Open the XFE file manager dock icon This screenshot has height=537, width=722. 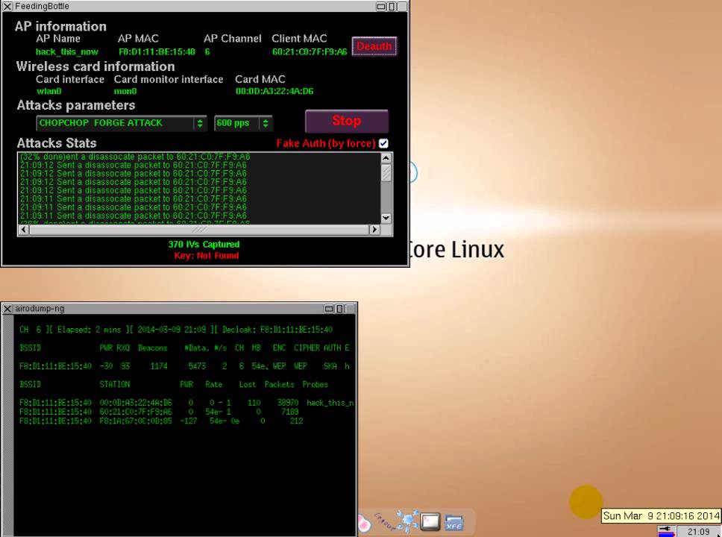tap(454, 523)
